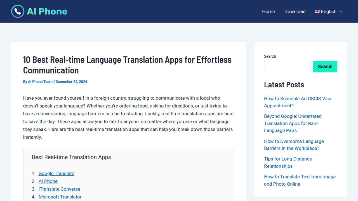
Task: Jump to Microsoft Translator in contents list
Action: (x=60, y=197)
